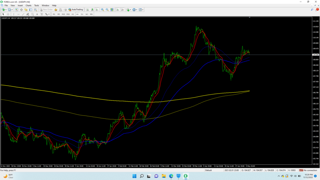Viewport: 320px width, 180px height.
Task: Select the H4 timeframe button
Action: click(77, 14)
